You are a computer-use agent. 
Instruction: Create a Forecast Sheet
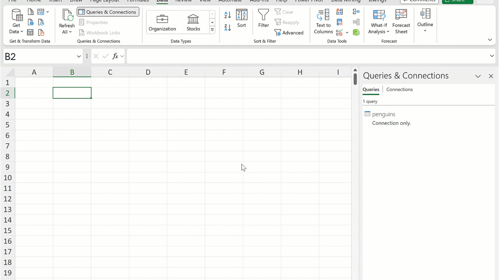(401, 22)
